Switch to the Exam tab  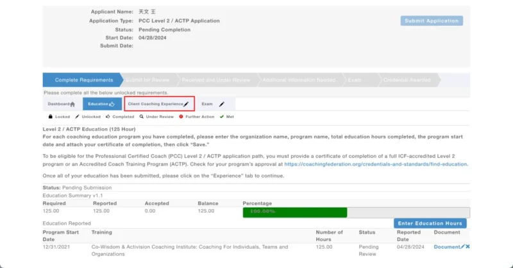[213, 104]
